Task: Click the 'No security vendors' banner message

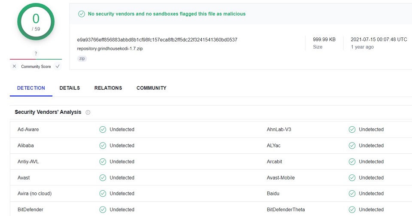Action: (167, 14)
